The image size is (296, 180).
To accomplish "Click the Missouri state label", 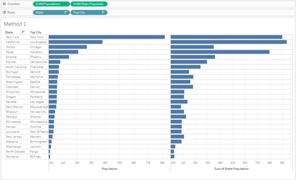I will [x=12, y=112].
